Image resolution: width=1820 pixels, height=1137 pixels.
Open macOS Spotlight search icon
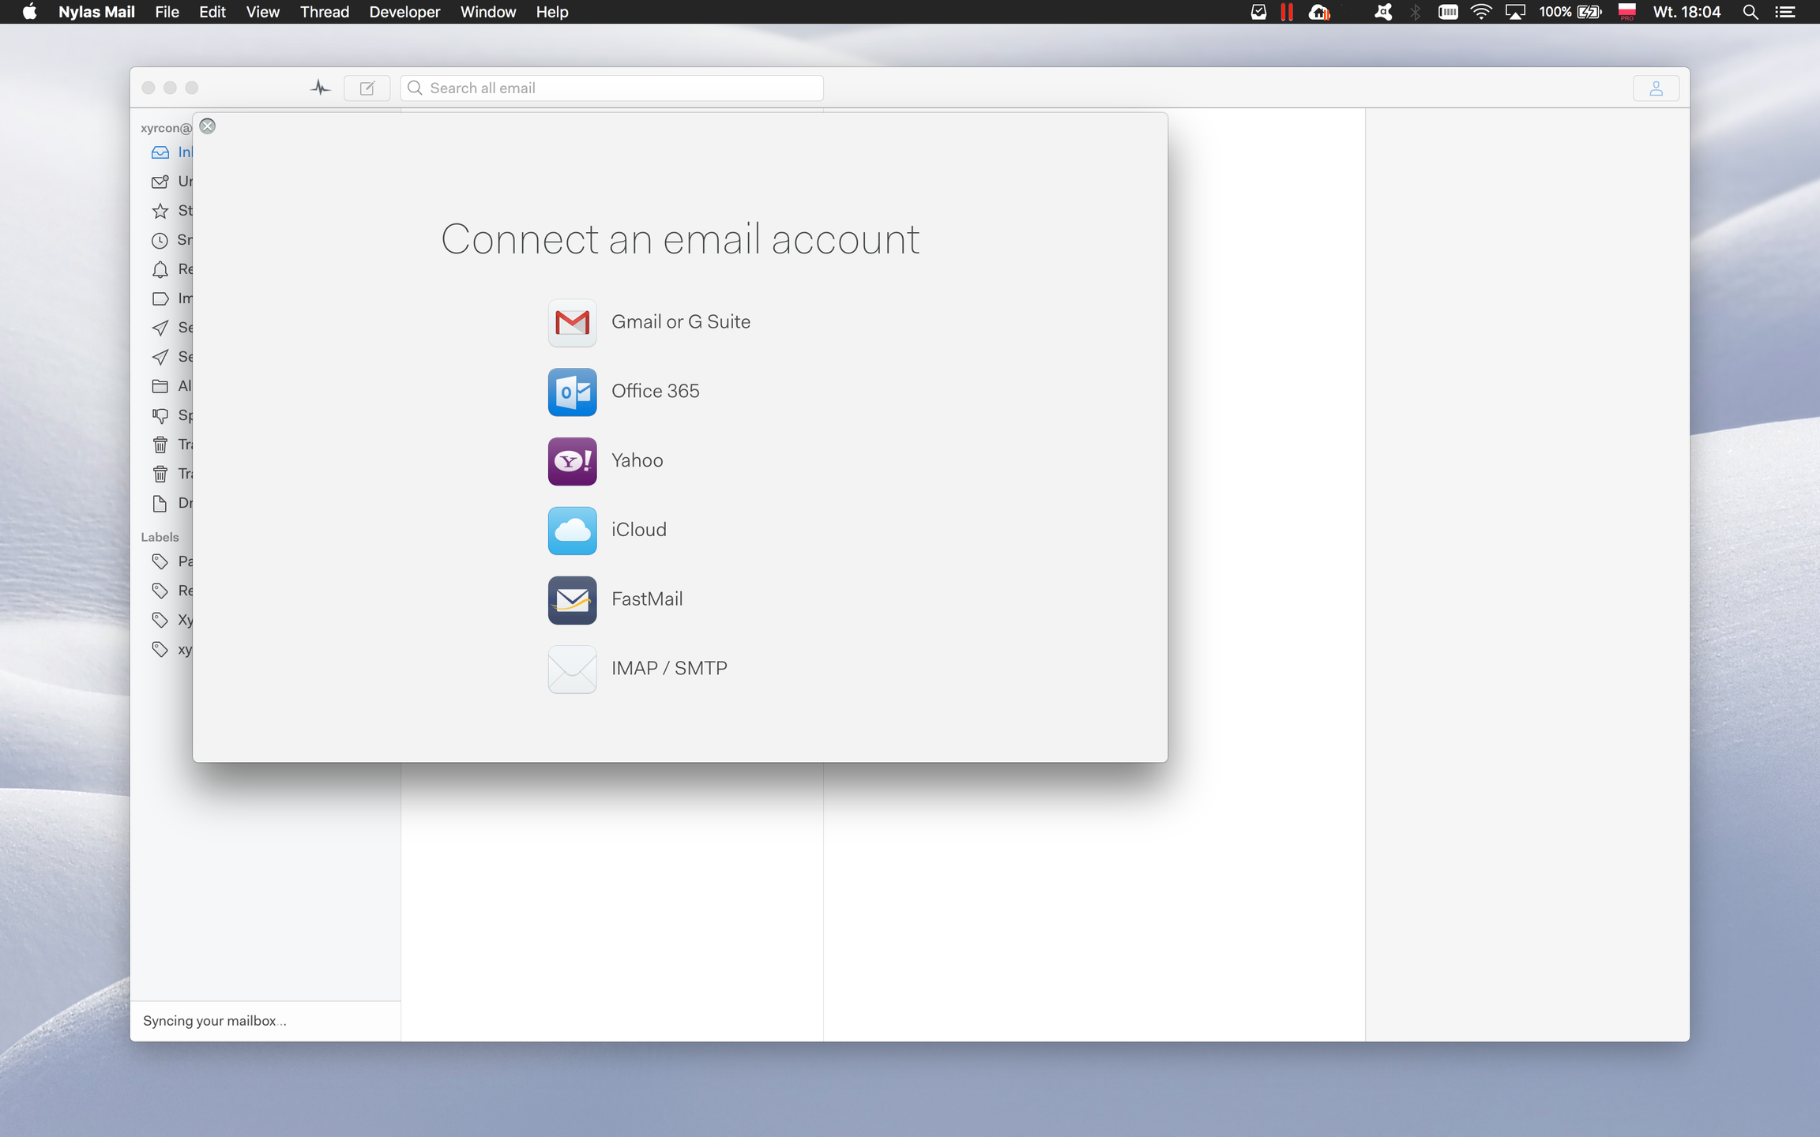(x=1750, y=12)
